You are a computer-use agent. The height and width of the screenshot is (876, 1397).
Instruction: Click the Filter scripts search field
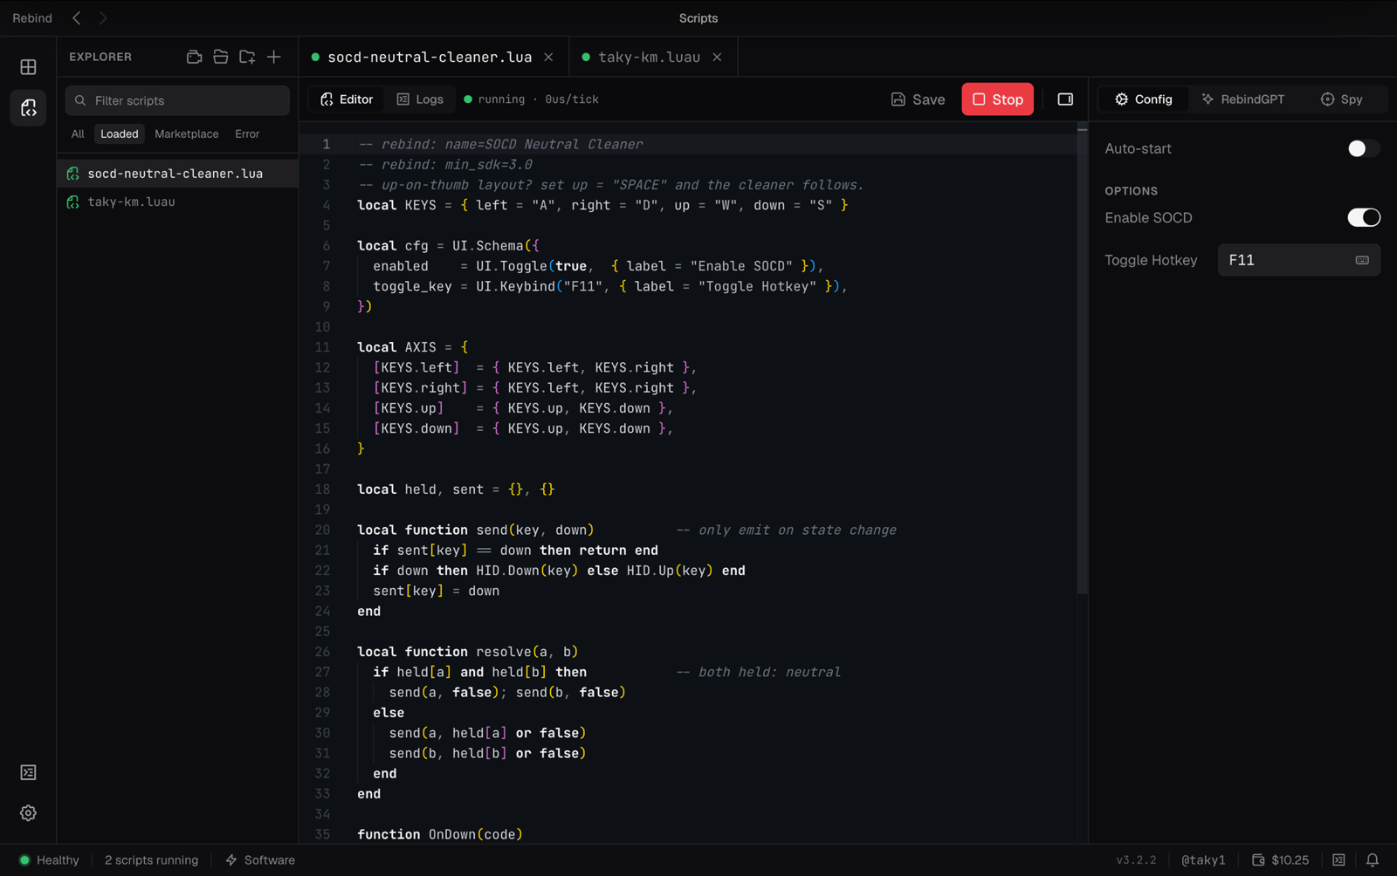(177, 100)
